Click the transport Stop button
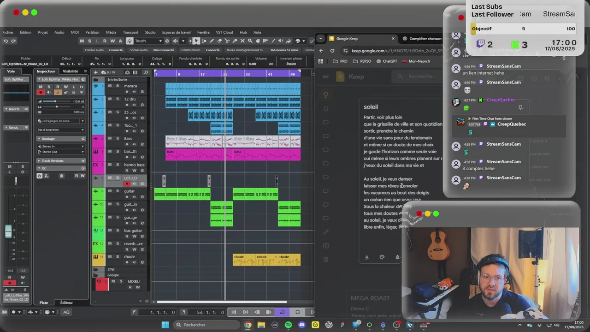Viewport: 590px width, 332px height. (297, 312)
